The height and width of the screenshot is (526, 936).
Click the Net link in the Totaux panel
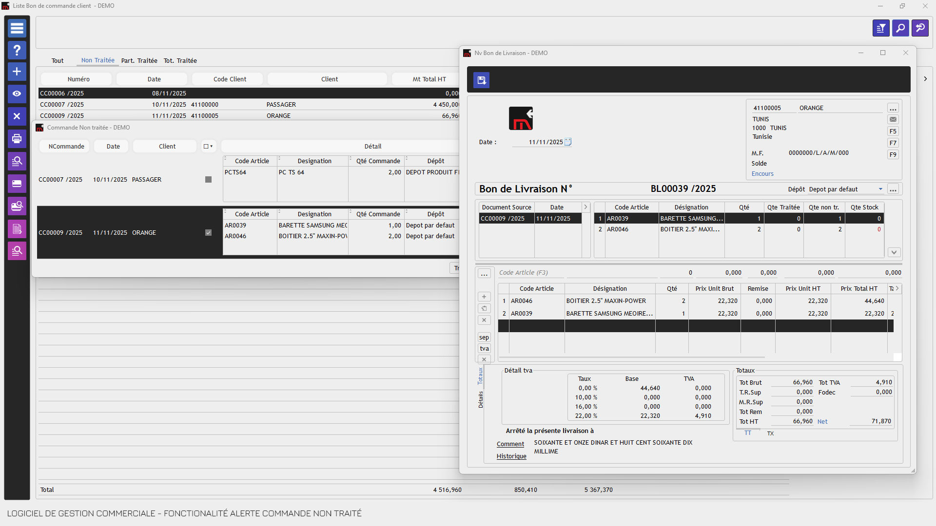pyautogui.click(x=822, y=422)
